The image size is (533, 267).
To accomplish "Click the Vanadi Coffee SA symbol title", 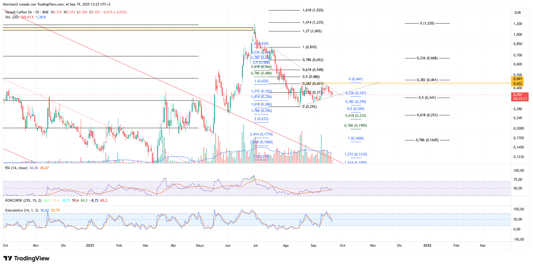I will (x=18, y=12).
